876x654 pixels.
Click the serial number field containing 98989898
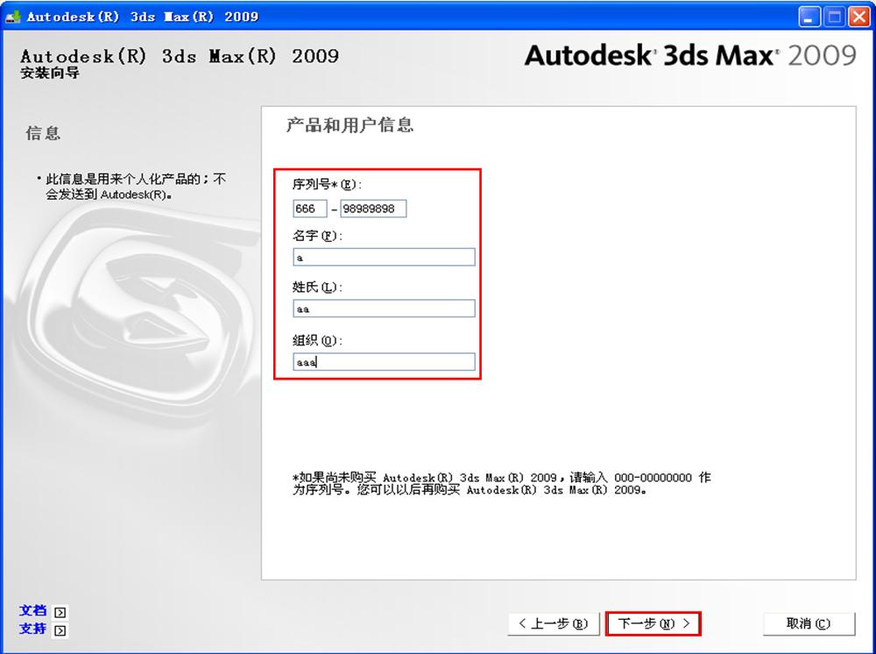coord(373,209)
